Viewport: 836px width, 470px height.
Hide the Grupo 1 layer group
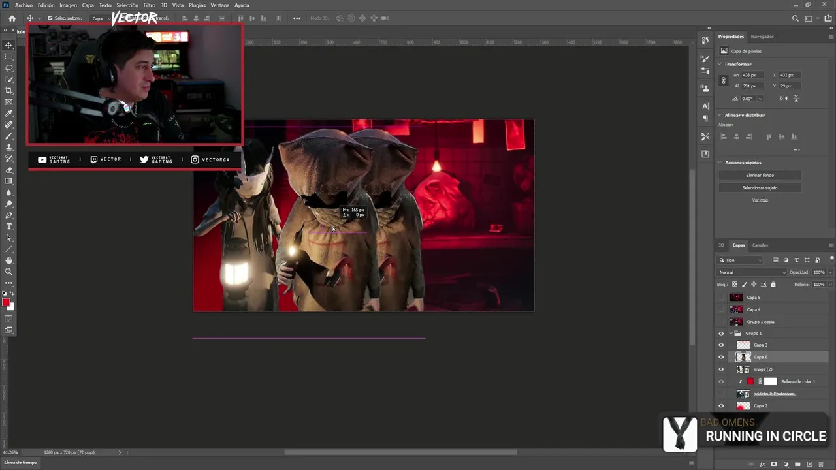coord(721,334)
